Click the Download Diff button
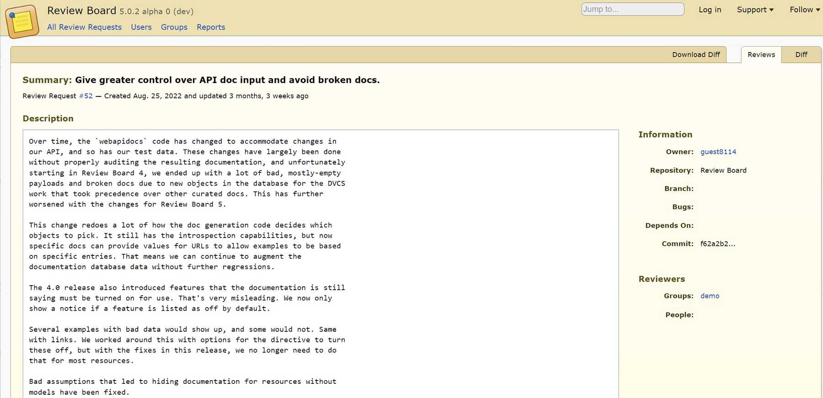 click(x=695, y=54)
